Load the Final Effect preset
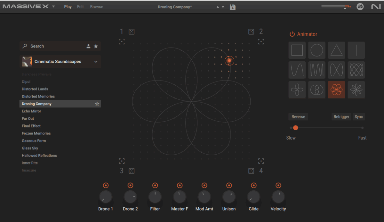 (x=31, y=126)
